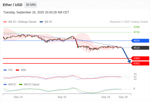Click the black 4510 current price tag
Viewport: 150px width, 101px height.
point(140,48)
